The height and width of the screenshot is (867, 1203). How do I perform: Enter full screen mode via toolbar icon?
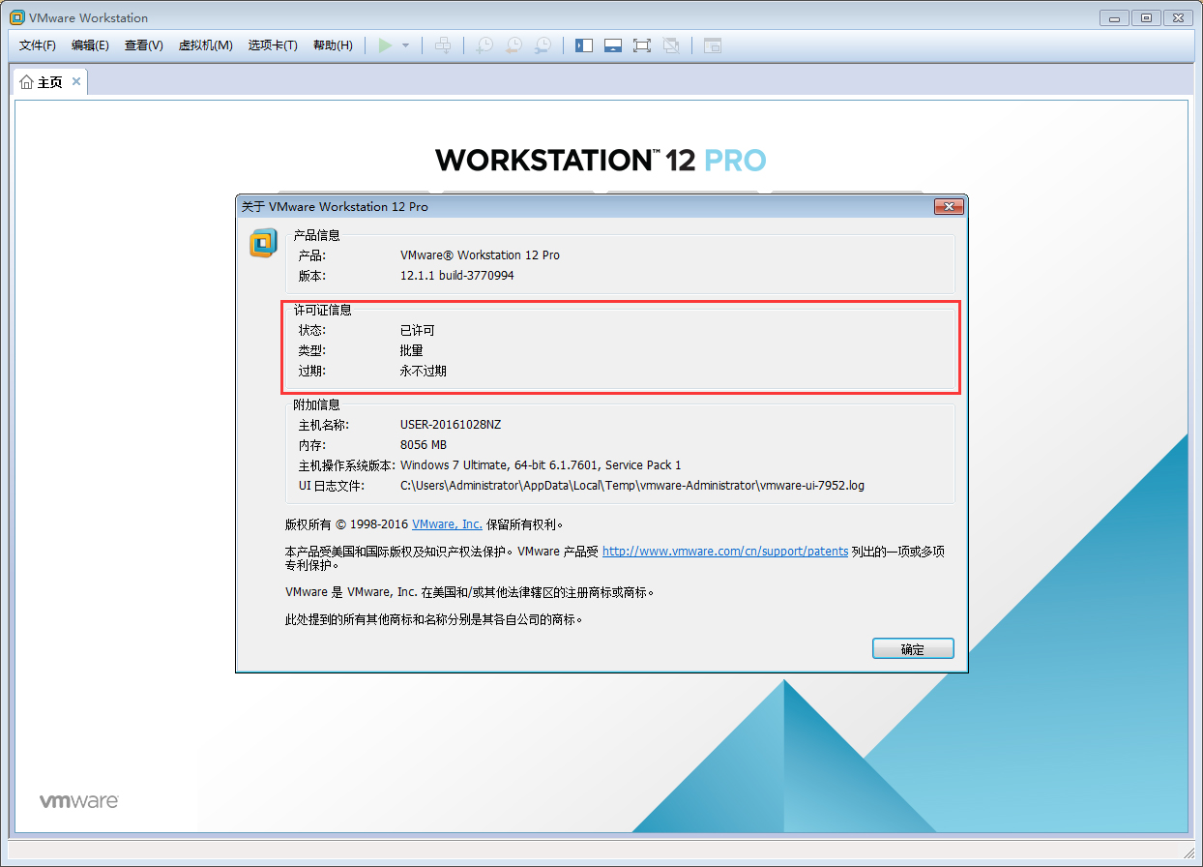pos(642,45)
